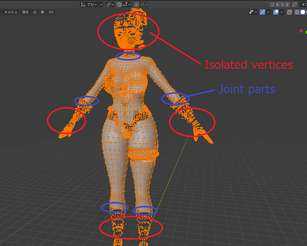This screenshot has height=246, width=307.
Task: Toggle snapping magnet icon
Action: 119,5
